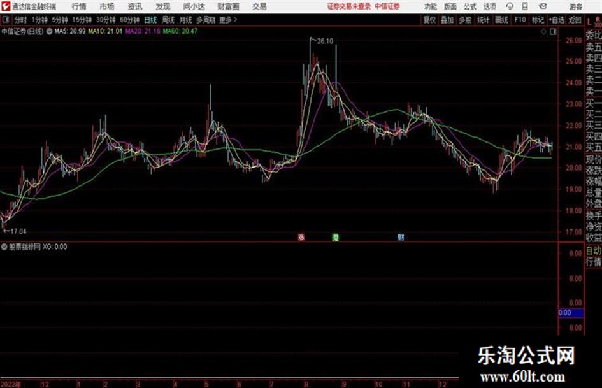Click the 返回 back button
The height and width of the screenshot is (388, 602).
point(575,20)
